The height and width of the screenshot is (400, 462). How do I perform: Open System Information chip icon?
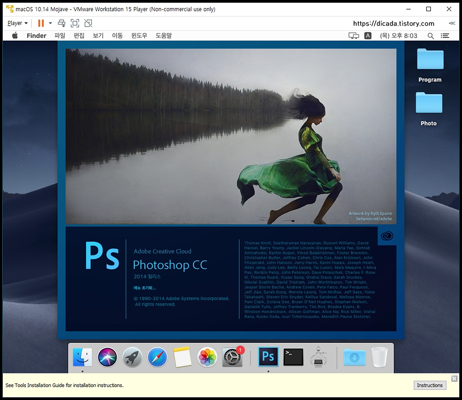coord(318,357)
